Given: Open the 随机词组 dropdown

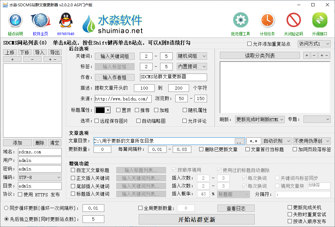Looking at the screenshot, I should tap(192, 56).
